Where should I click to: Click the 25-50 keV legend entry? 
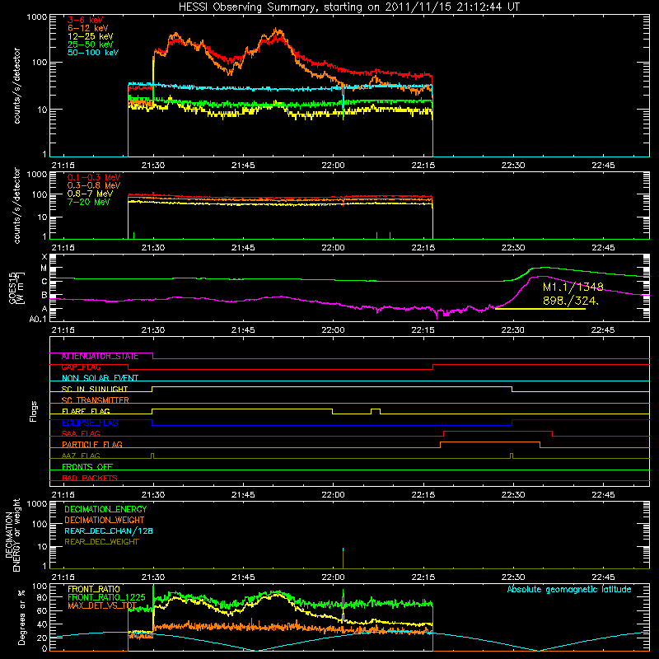point(91,44)
